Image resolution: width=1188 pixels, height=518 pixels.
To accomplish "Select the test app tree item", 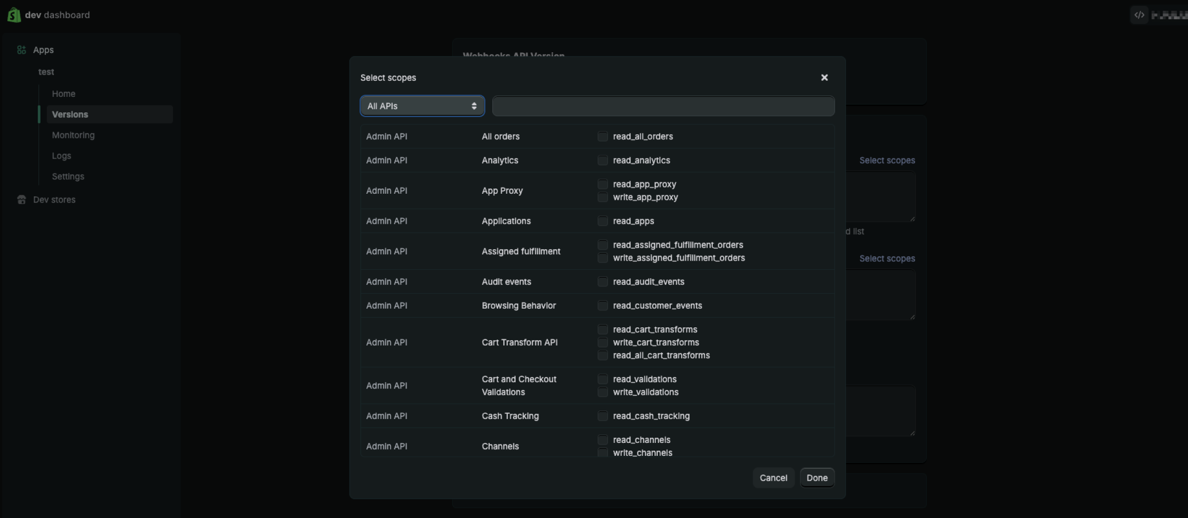I will [x=46, y=72].
